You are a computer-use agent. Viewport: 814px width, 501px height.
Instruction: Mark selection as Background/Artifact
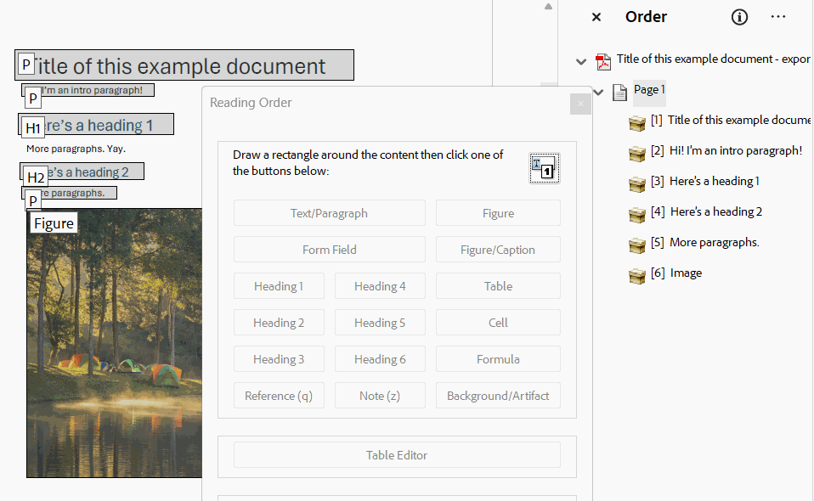click(498, 396)
